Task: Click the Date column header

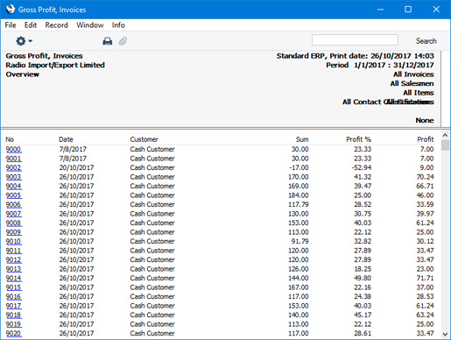Action: (x=66, y=139)
